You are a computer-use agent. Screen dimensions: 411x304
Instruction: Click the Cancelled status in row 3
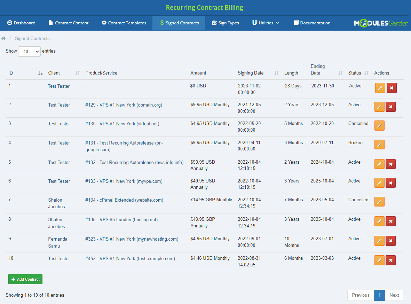click(x=358, y=124)
